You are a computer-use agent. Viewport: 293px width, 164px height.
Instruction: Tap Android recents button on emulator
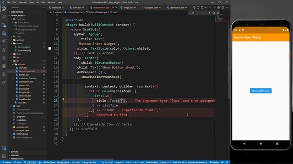pos(277,143)
